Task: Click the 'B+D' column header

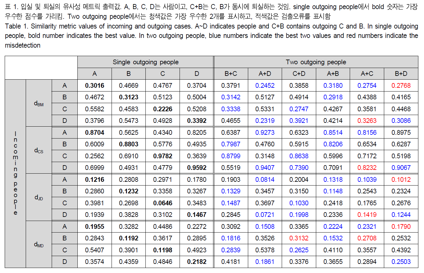Action: click(401, 74)
